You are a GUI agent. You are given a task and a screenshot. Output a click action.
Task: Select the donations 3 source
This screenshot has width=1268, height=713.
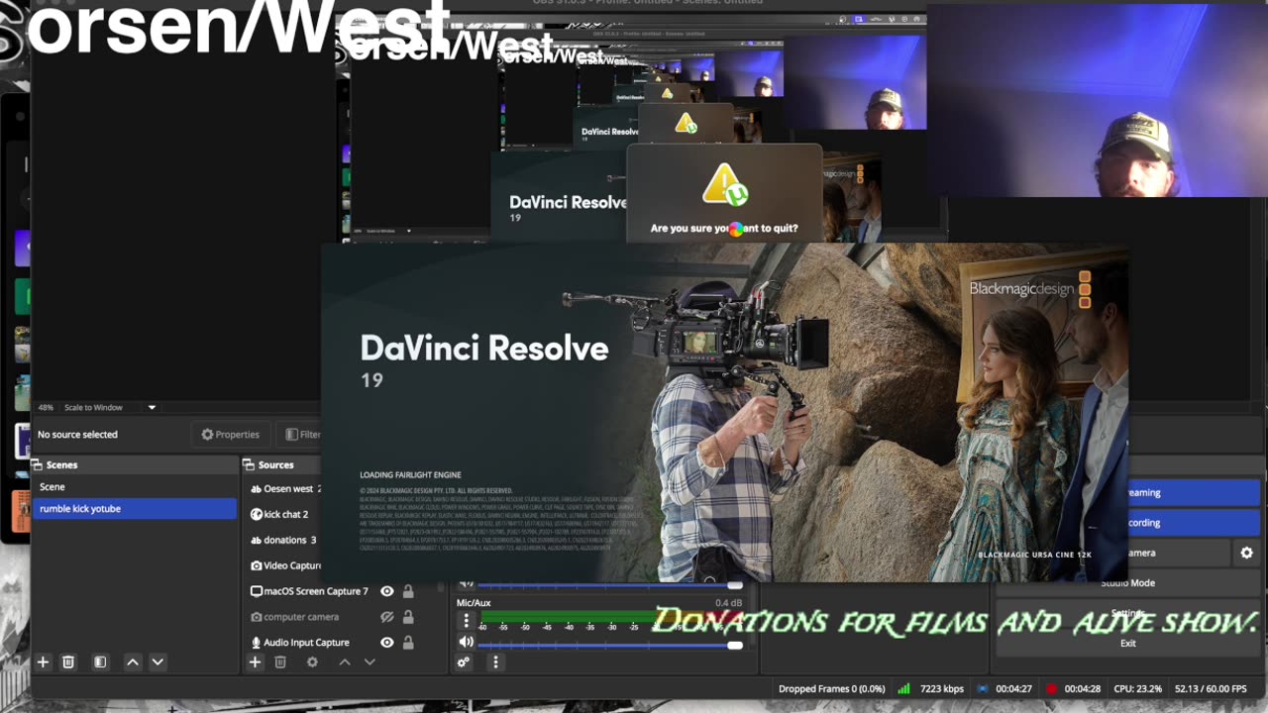coord(285,540)
